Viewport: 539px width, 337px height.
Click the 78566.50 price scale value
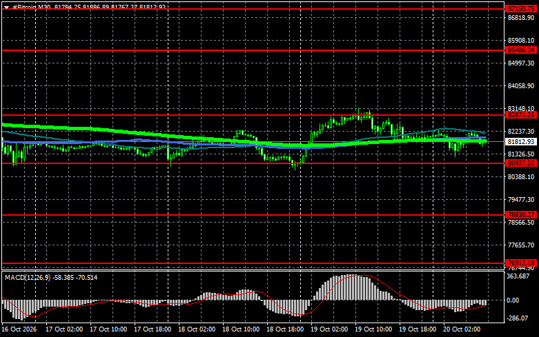[521, 222]
